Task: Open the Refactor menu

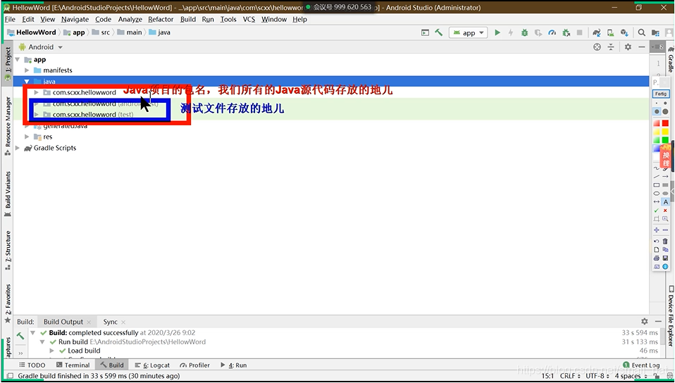Action: [x=161, y=20]
